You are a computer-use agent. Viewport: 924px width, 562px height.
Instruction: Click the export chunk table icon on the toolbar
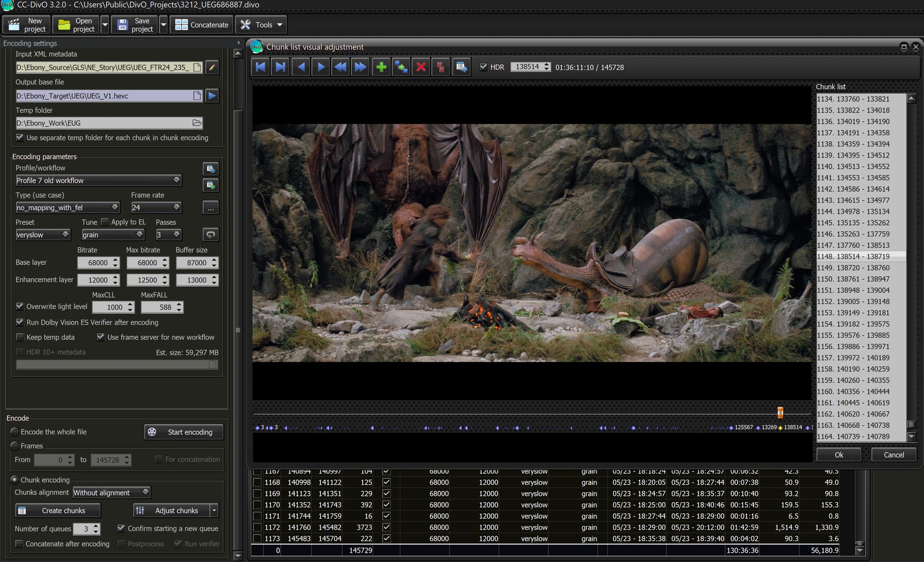(460, 67)
